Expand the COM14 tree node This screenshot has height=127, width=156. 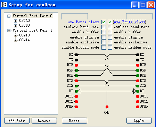click(15, 40)
